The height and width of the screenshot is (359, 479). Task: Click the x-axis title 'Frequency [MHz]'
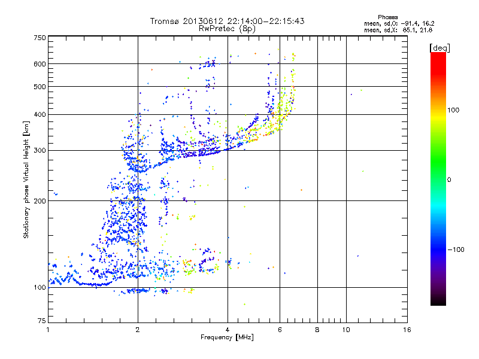click(x=227, y=337)
